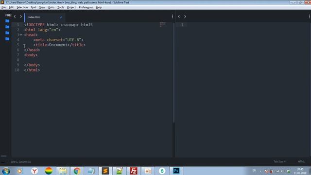
Task: Open the Selection menu
Action: 22,7
